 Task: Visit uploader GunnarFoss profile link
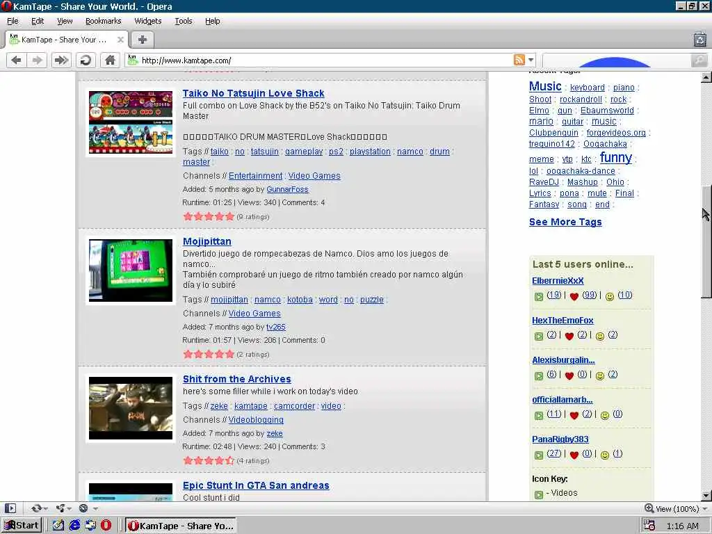tap(287, 189)
